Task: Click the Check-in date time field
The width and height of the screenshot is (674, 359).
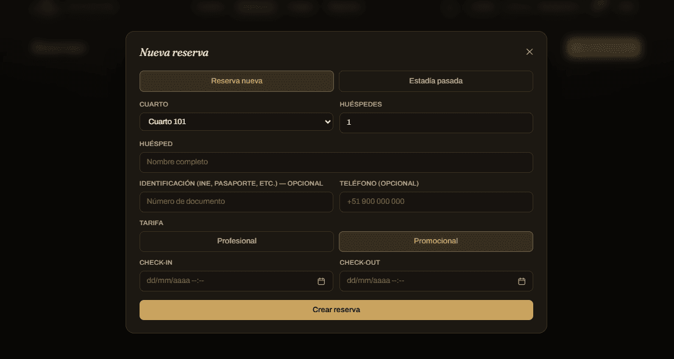Action: (236, 281)
